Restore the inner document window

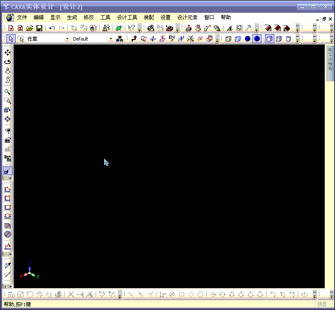coord(324,19)
